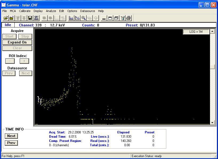Print using the printer icon
The image size is (218, 159).
tap(128, 18)
